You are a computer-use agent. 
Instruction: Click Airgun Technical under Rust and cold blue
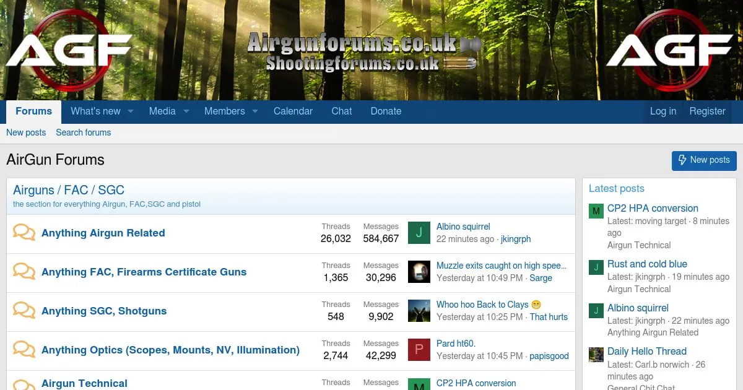pyautogui.click(x=639, y=289)
